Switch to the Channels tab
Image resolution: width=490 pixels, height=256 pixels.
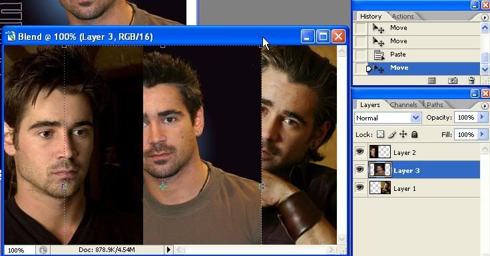[x=403, y=104]
